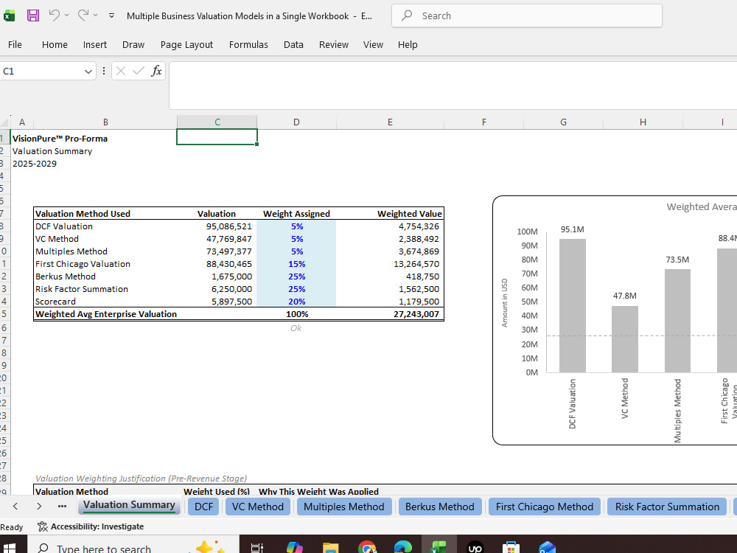This screenshot has height=553, width=737.
Task: Open the Page Layout ribbon tab
Action: point(186,45)
